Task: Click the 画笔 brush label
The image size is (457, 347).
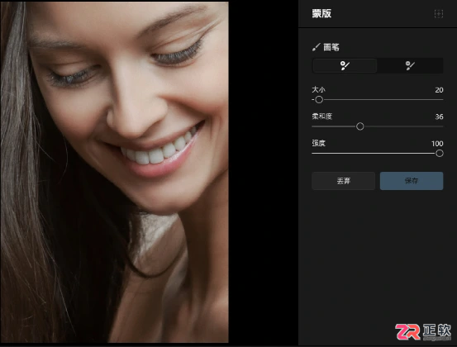Action: tap(331, 47)
